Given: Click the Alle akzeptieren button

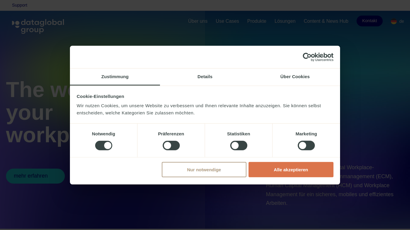Looking at the screenshot, I should tap(291, 170).
